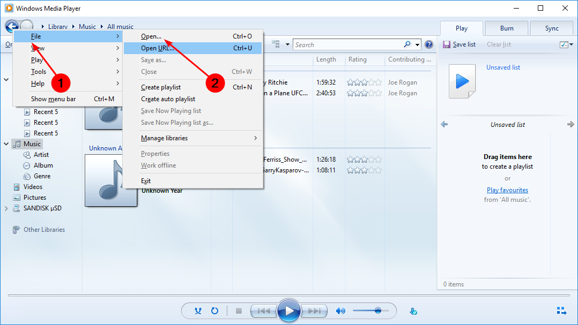Skip to the next track
578x325 pixels.
[x=314, y=311]
